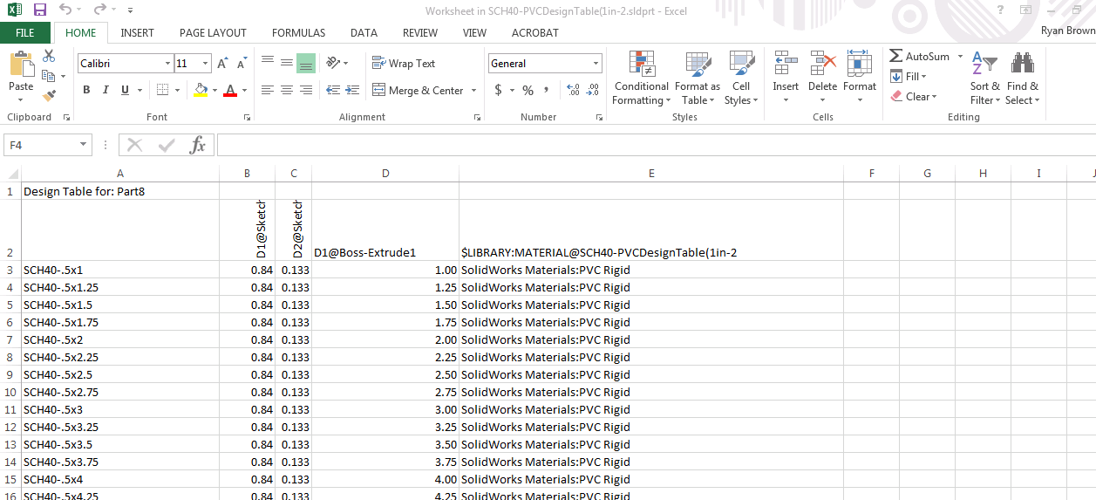Click the Merge & Center button
Viewport: 1096px width, 500px height.
pyautogui.click(x=418, y=91)
